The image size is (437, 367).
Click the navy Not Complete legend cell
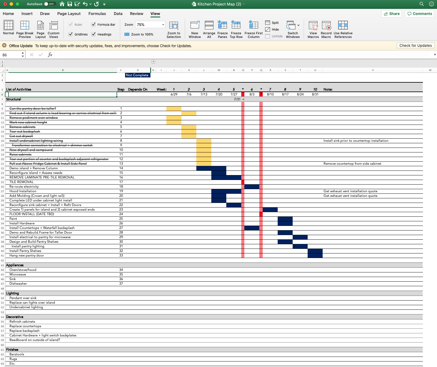point(138,75)
